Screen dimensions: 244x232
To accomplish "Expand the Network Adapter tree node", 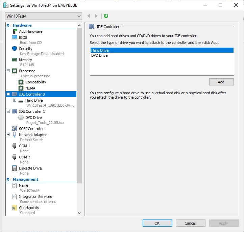I will click(x=8, y=135).
